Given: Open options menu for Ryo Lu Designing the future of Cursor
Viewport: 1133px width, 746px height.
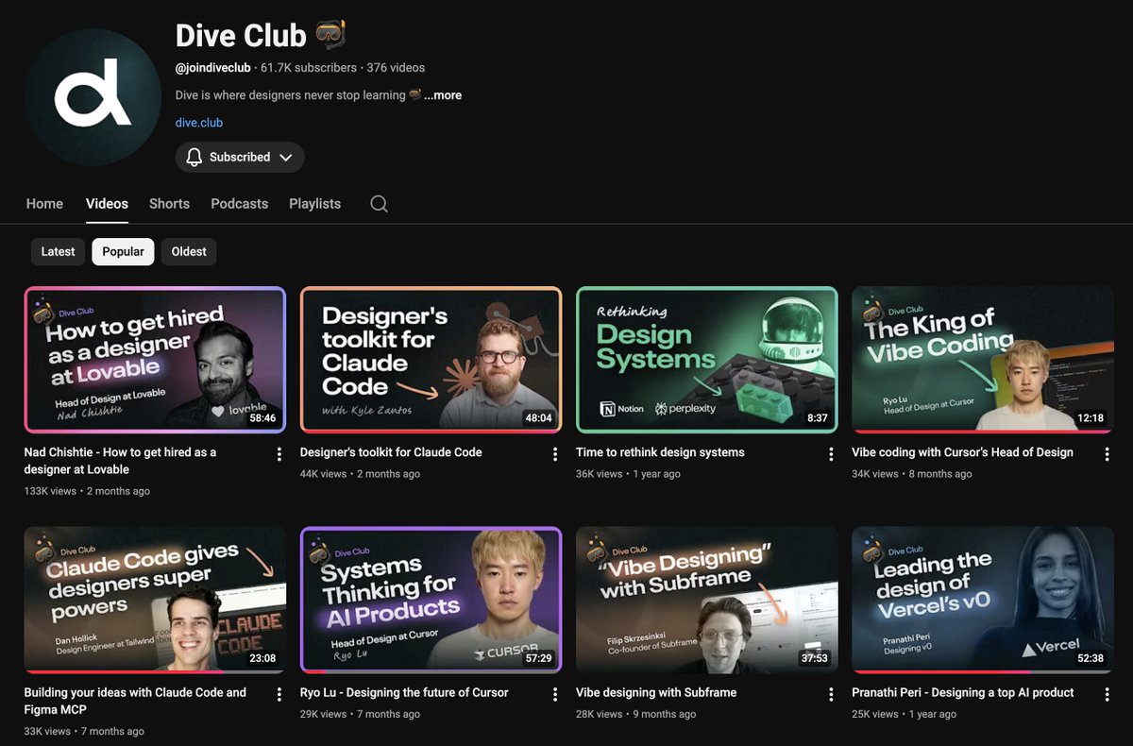Looking at the screenshot, I should click(555, 694).
